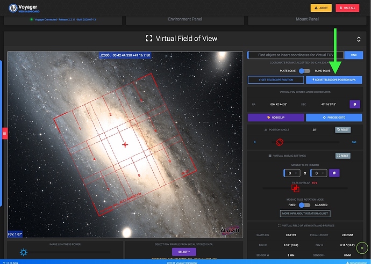The image size is (371, 264).
Task: Click the ABORT button
Action: (321, 8)
